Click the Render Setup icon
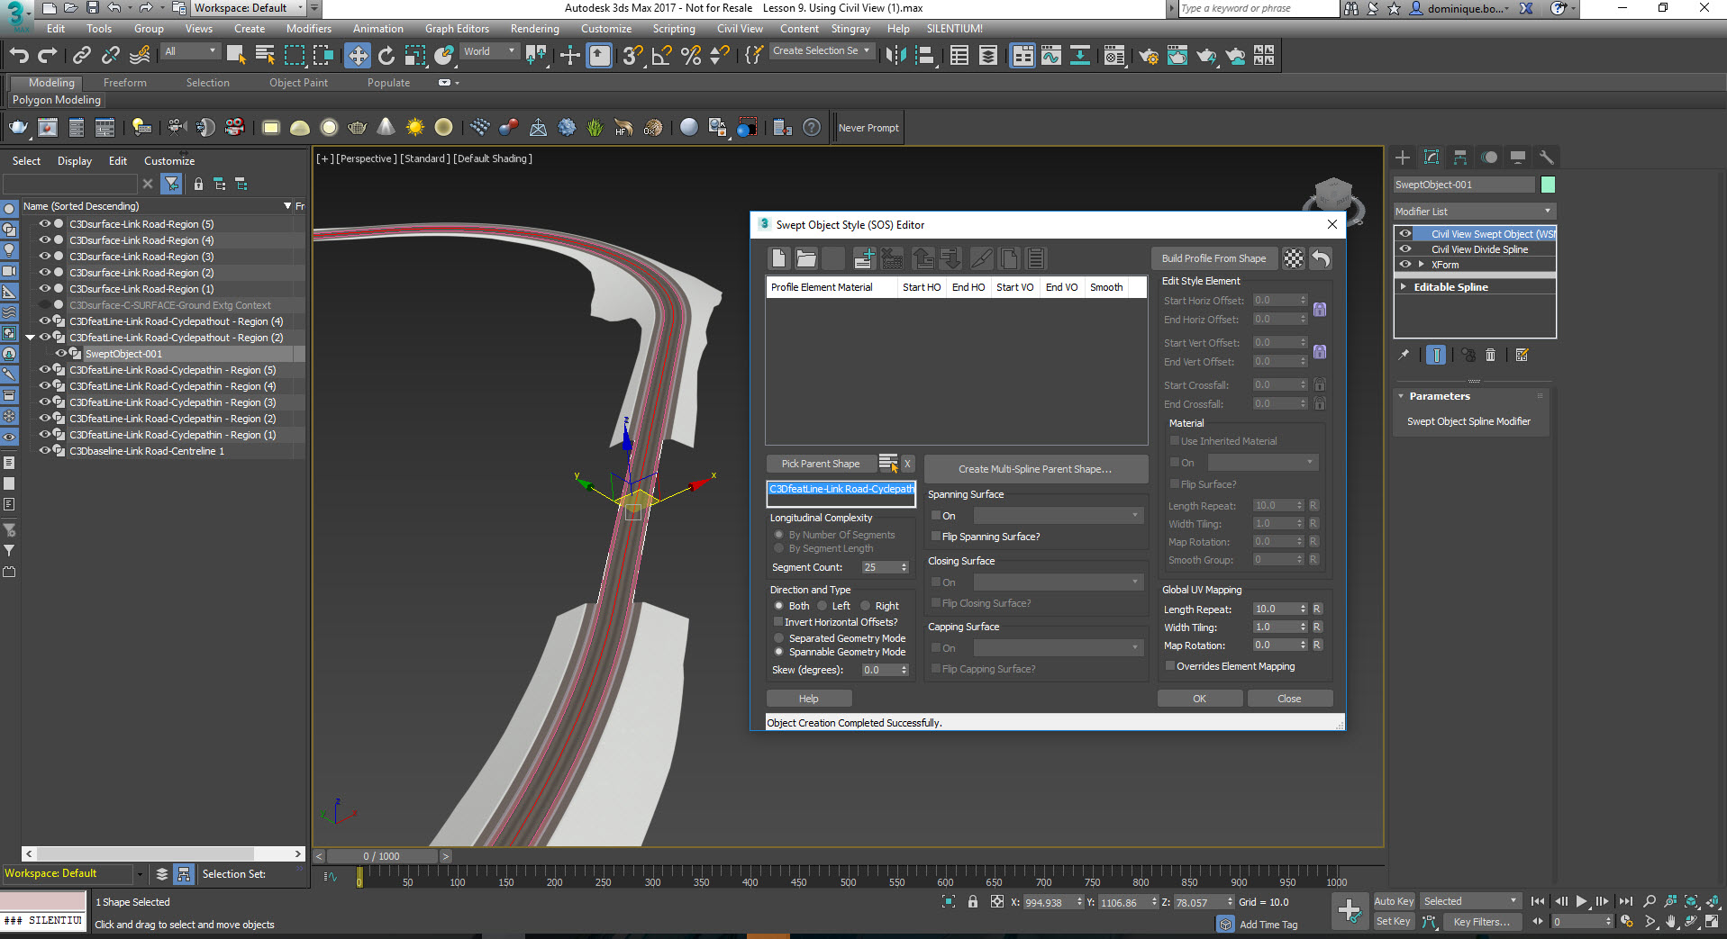1727x939 pixels. (x=1149, y=56)
